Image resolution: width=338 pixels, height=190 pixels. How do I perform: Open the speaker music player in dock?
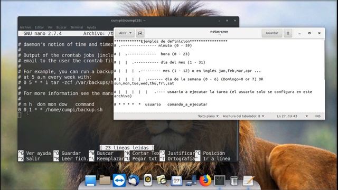tap(148, 180)
